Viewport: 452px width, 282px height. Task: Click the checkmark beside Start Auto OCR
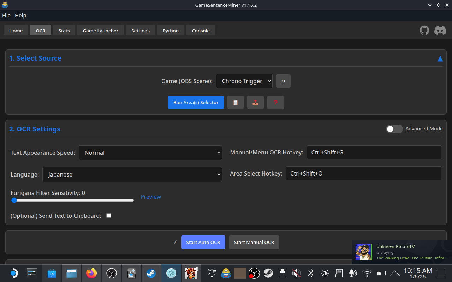[x=175, y=242]
